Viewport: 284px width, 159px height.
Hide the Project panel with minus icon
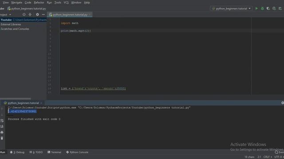coord(43,15)
